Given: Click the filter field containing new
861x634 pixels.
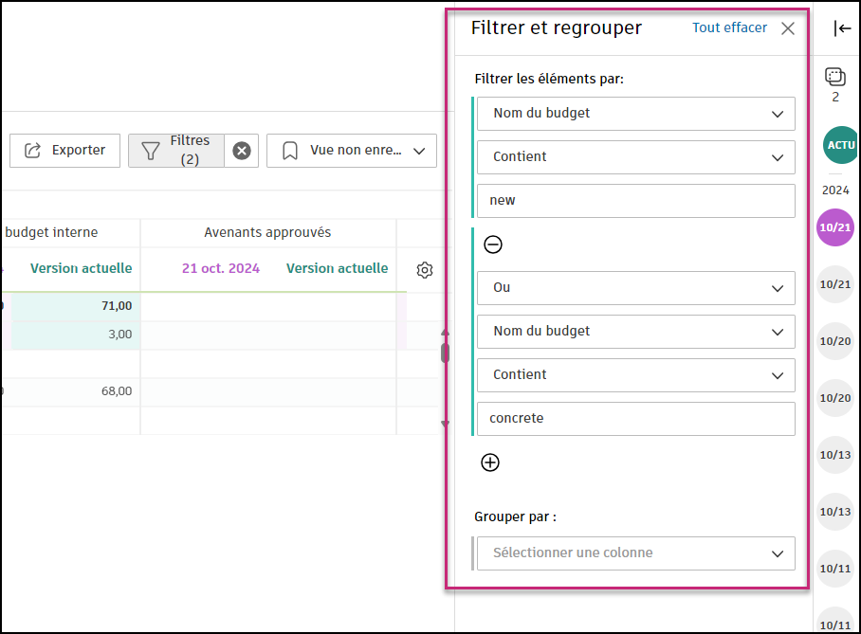Looking at the screenshot, I should click(x=635, y=200).
